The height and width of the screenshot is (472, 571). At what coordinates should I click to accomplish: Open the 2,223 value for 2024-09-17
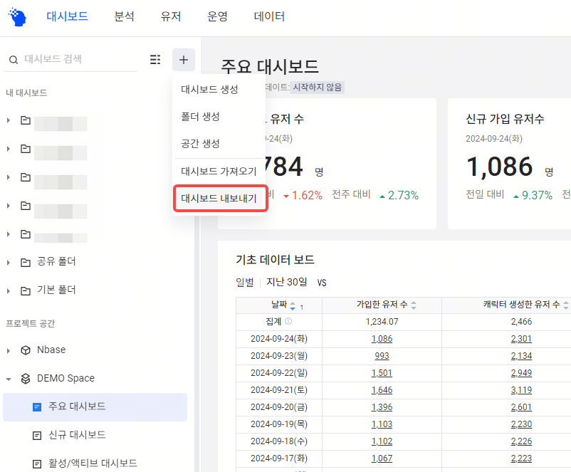pyautogui.click(x=521, y=459)
